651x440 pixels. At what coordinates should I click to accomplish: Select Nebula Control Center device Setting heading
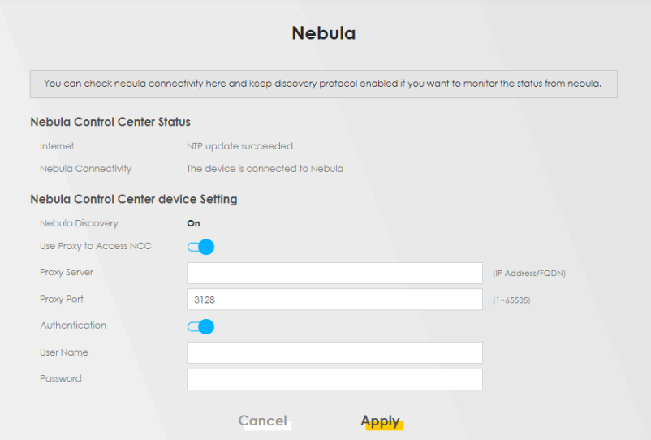tap(133, 198)
